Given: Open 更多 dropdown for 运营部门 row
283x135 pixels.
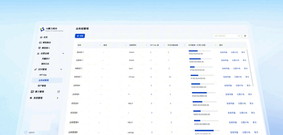Looking at the screenshot, I should pos(244,60).
